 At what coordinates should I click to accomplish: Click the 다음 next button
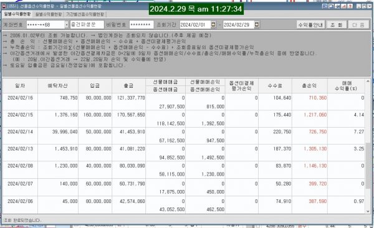(358, 24)
